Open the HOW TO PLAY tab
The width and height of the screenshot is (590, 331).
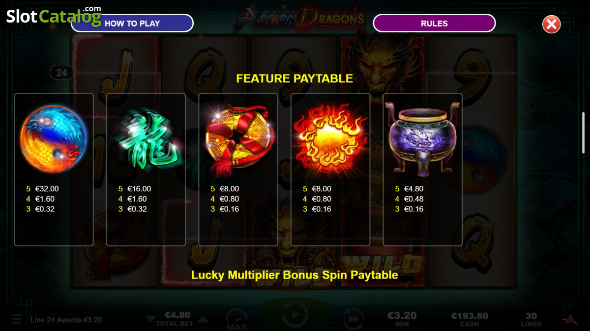click(132, 23)
